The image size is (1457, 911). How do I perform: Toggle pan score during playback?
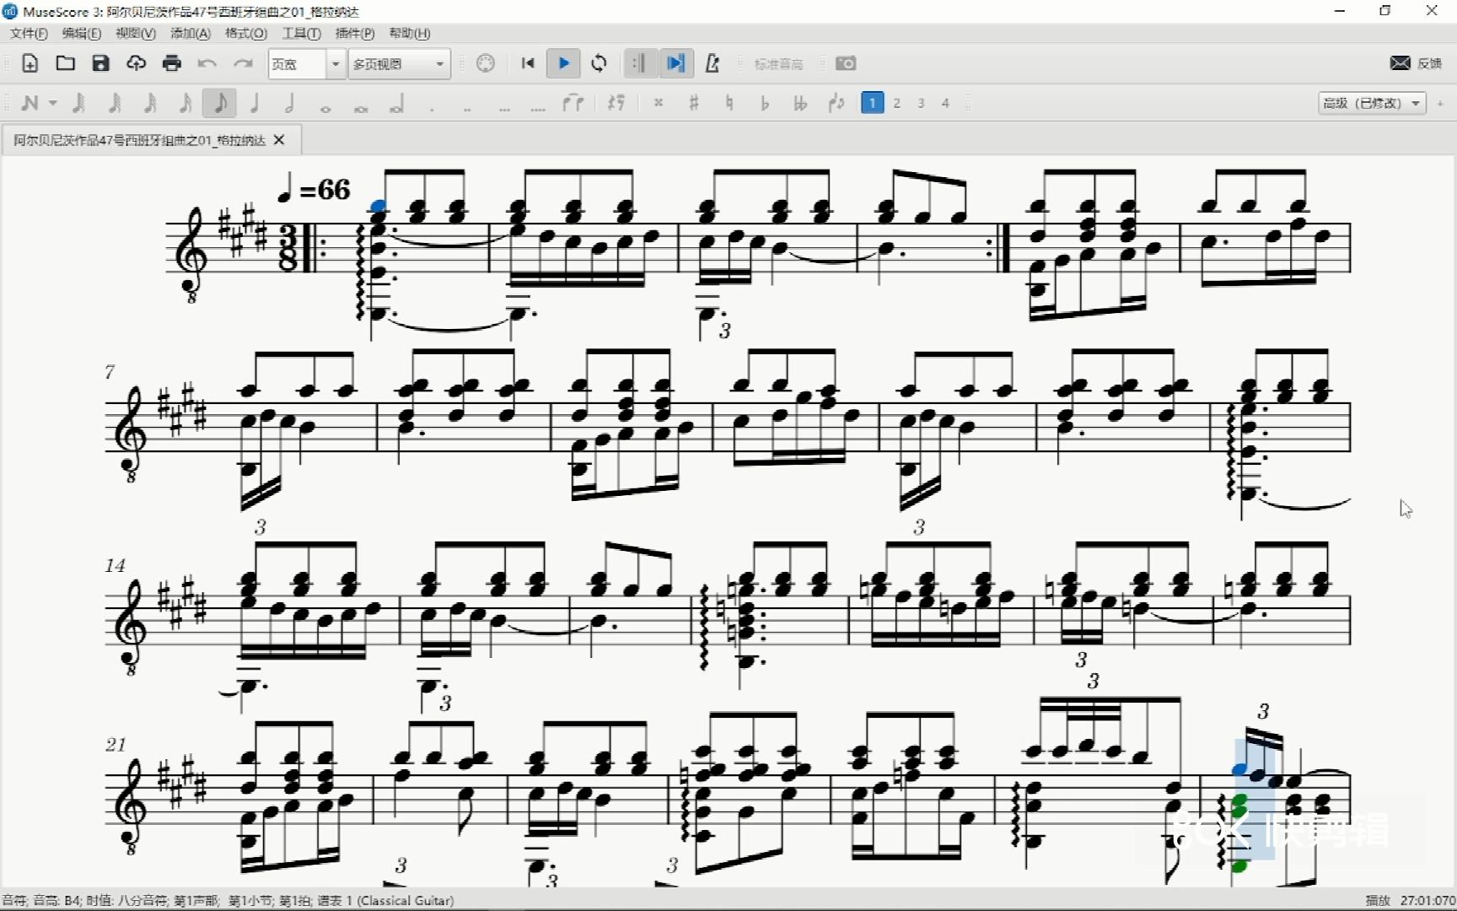(675, 63)
